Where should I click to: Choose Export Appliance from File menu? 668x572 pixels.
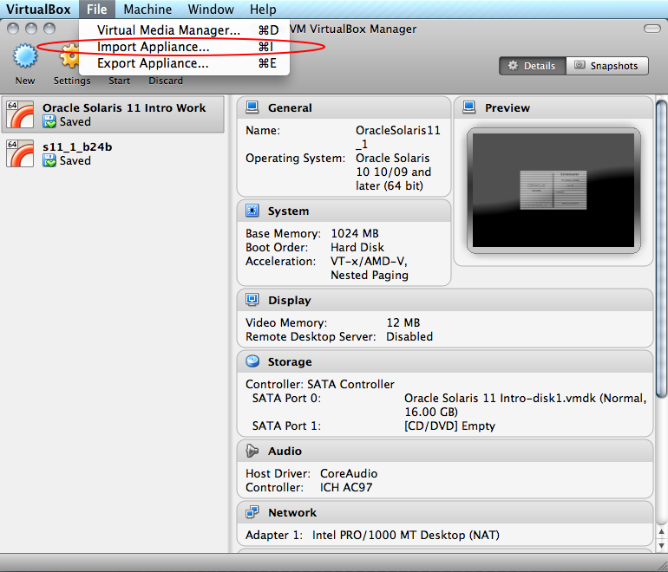click(x=184, y=63)
